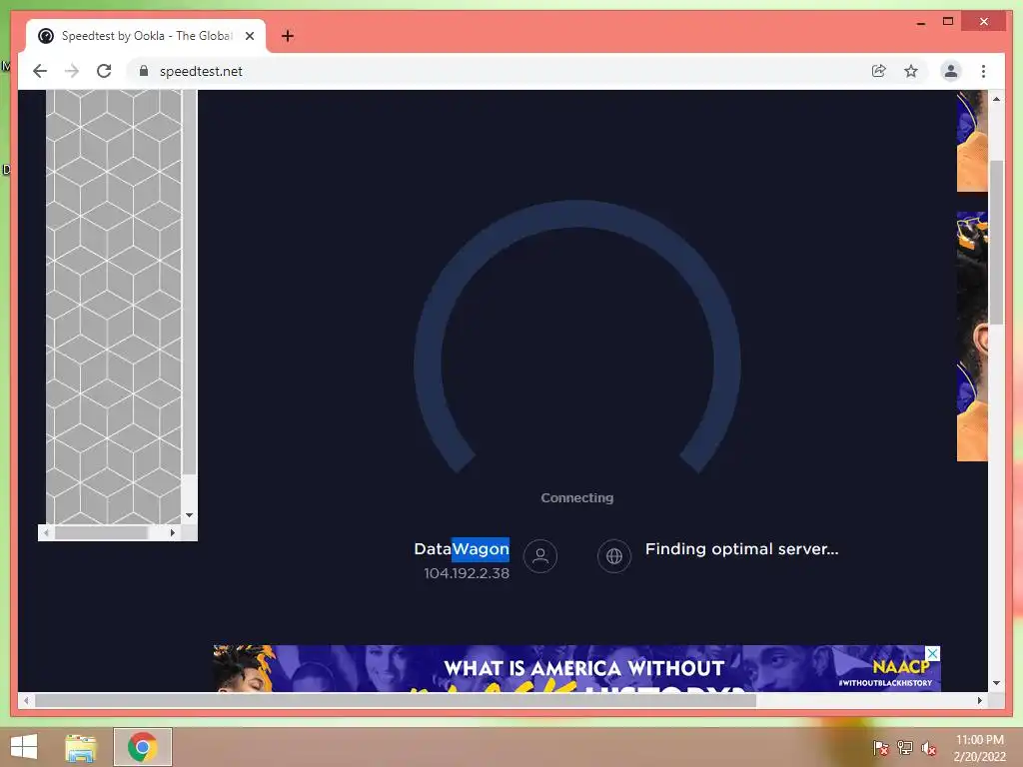Click the browser forward arrow
The height and width of the screenshot is (767, 1023).
72,71
